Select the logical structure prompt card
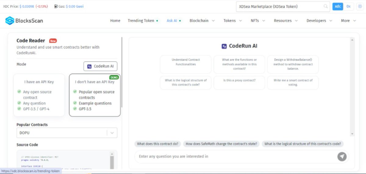The width and height of the screenshot is (366, 174). 186,83
